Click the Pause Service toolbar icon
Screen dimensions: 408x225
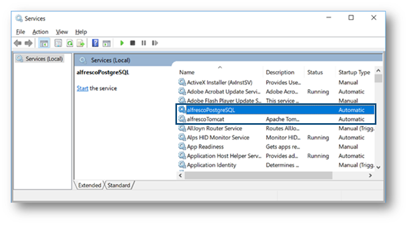(144, 43)
